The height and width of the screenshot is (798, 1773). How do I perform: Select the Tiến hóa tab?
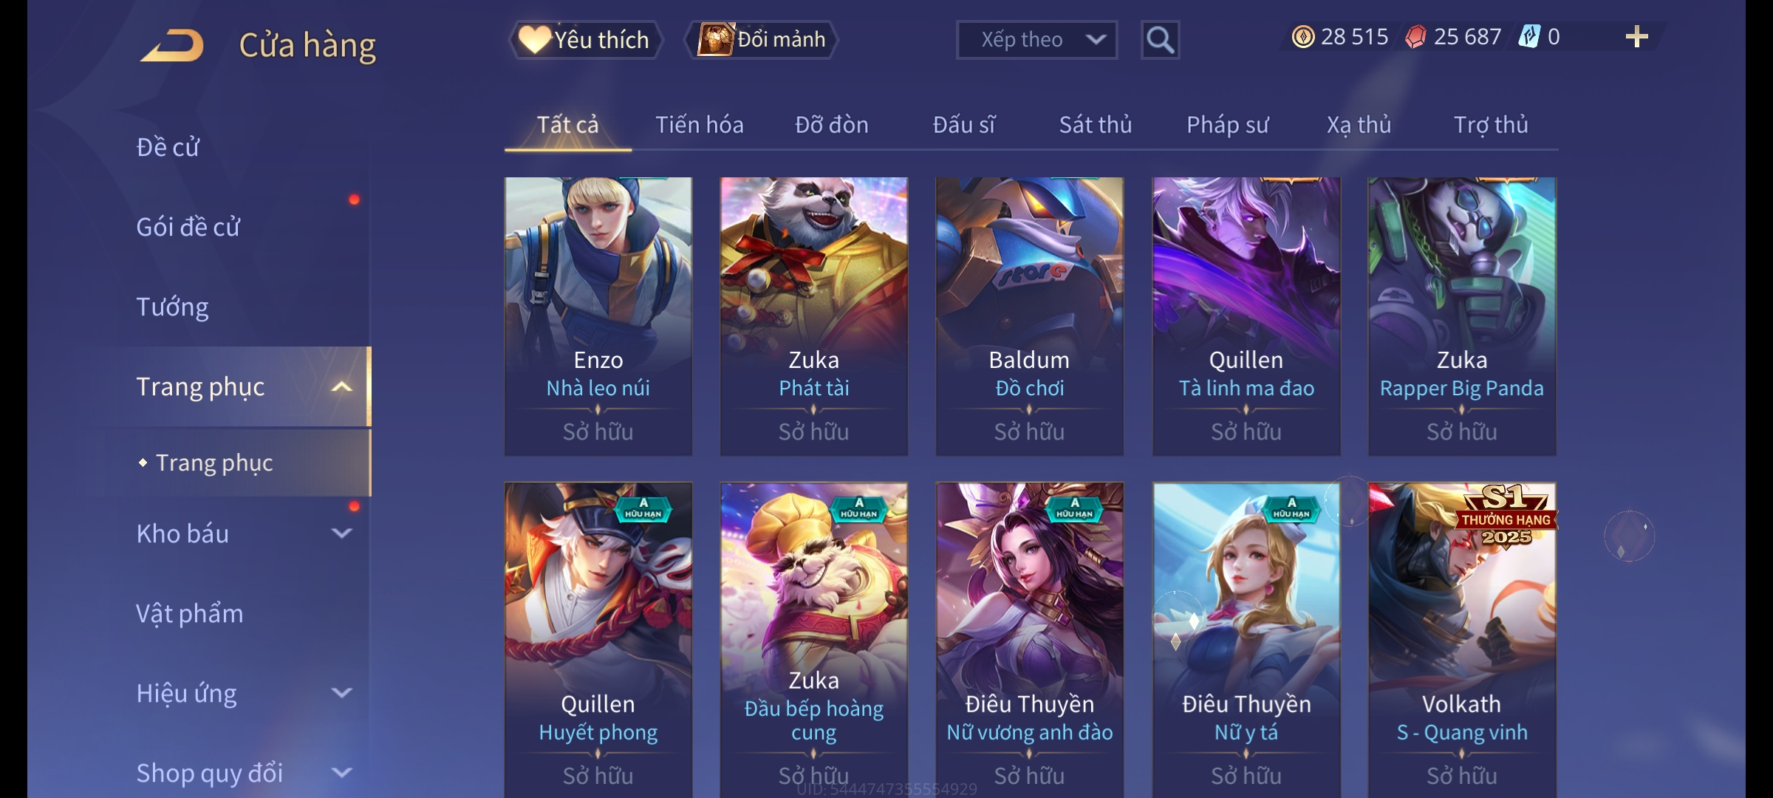point(699,125)
